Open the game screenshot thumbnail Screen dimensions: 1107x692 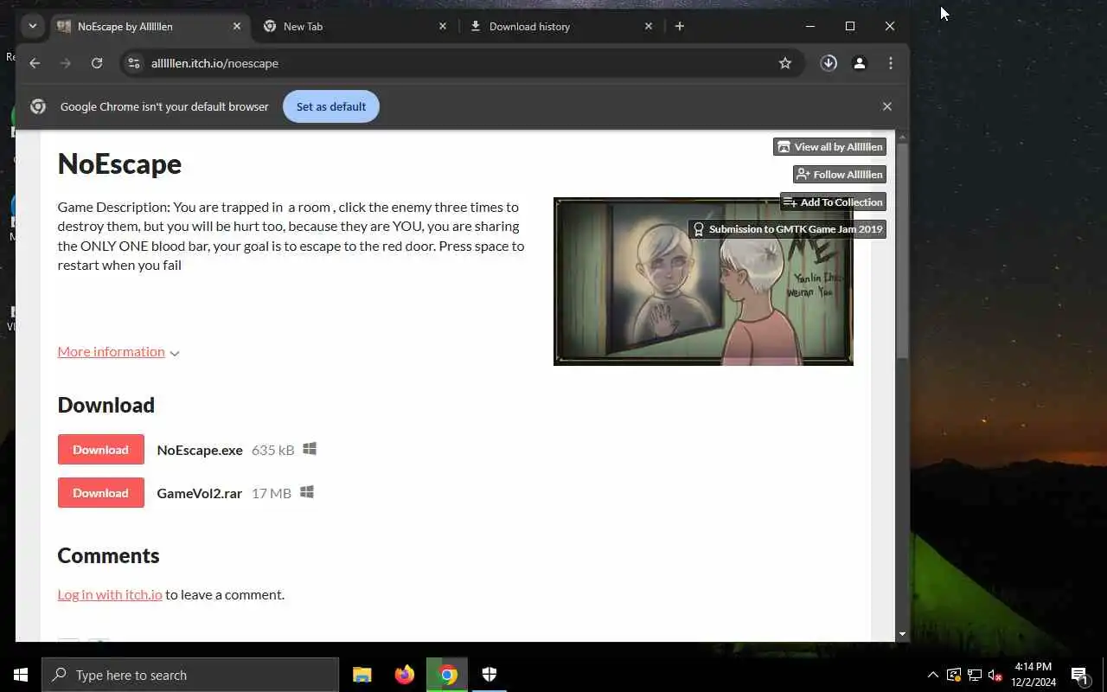pos(703,281)
